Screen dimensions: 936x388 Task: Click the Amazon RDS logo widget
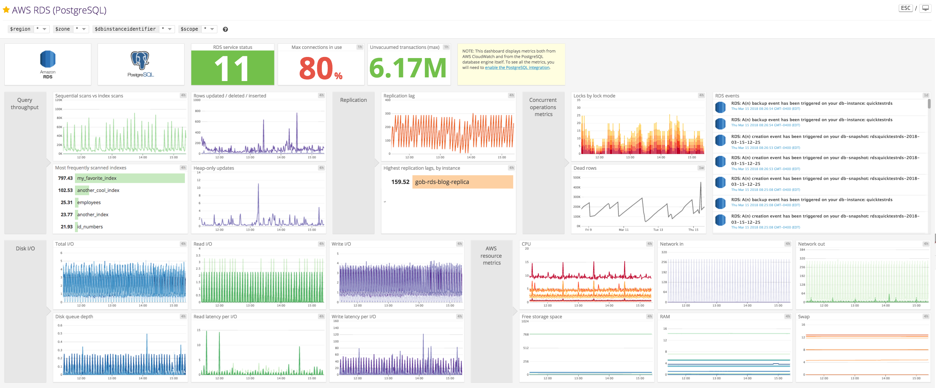[47, 64]
